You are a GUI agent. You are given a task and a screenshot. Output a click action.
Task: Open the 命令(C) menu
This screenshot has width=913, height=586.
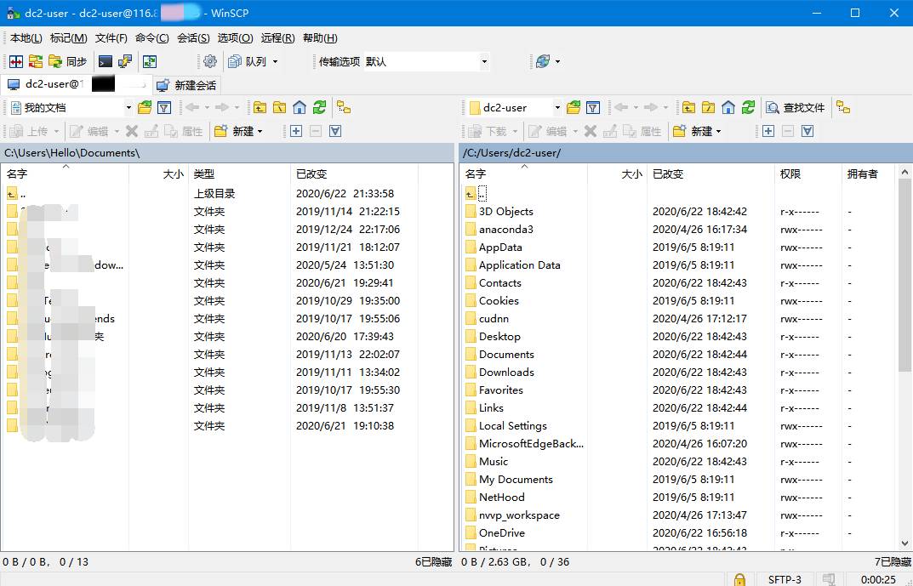coord(152,38)
